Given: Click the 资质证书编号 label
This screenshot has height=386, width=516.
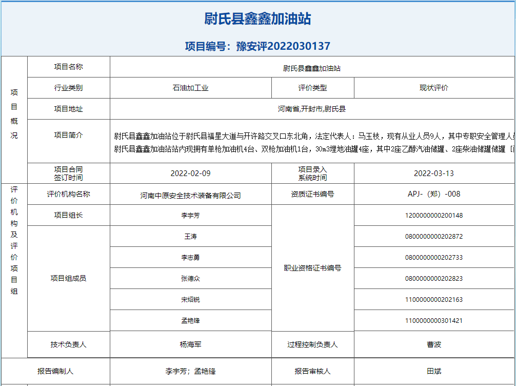Looking at the screenshot, I should click(x=313, y=195).
